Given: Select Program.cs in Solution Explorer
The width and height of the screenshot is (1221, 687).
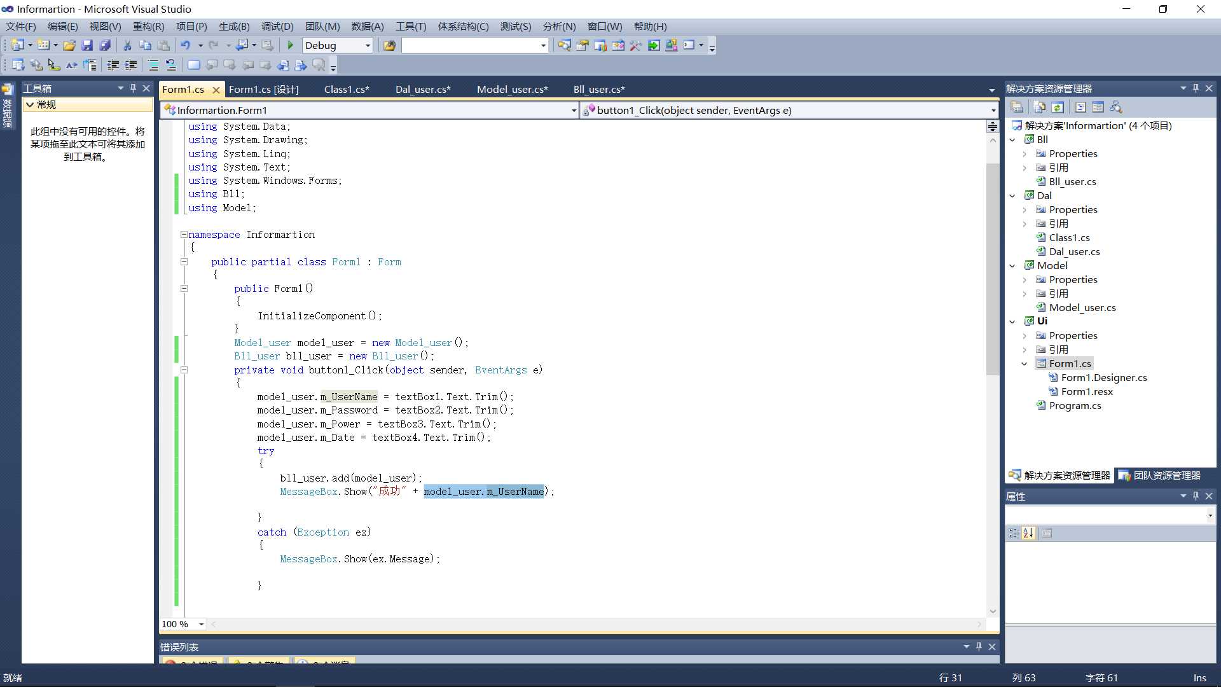Looking at the screenshot, I should 1075,405.
